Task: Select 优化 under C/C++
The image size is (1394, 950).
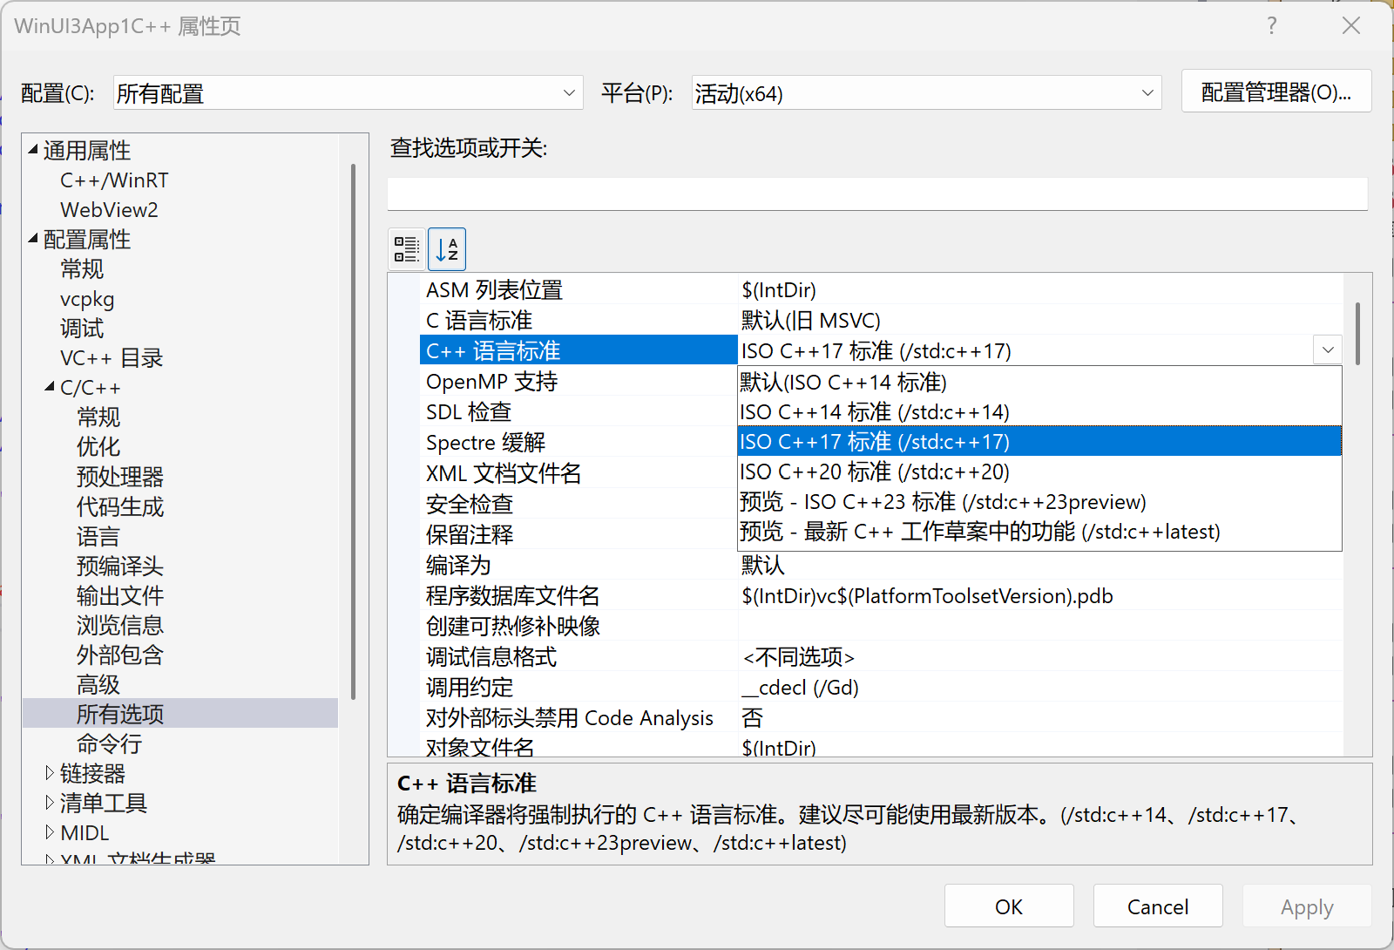Action: pyautogui.click(x=98, y=446)
